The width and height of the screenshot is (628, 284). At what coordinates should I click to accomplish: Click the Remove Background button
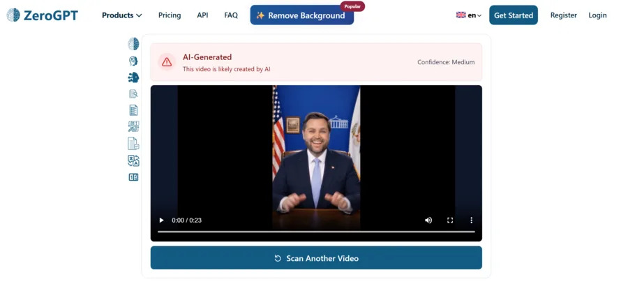tap(302, 15)
